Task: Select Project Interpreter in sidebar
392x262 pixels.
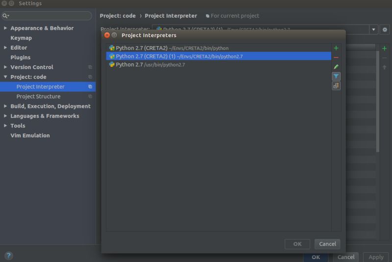Action: [x=48, y=86]
